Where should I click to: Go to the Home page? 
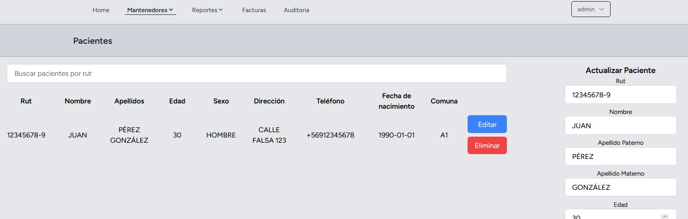pos(101,10)
